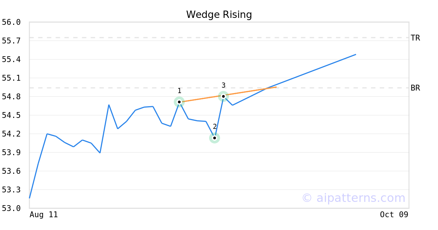Select the 54.5 price axis label

coord(11,115)
